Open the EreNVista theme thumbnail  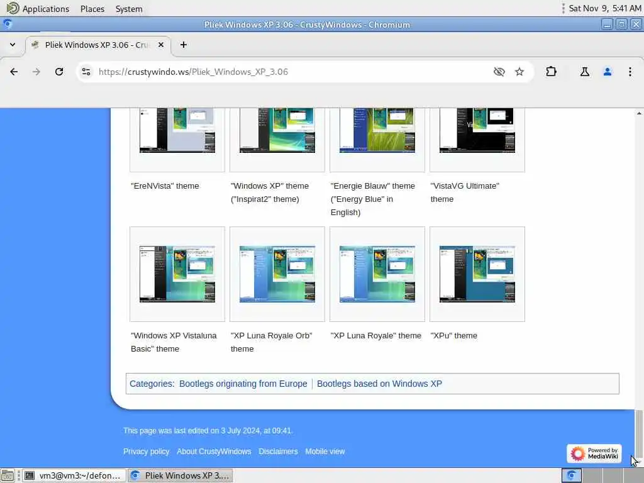pos(177,130)
